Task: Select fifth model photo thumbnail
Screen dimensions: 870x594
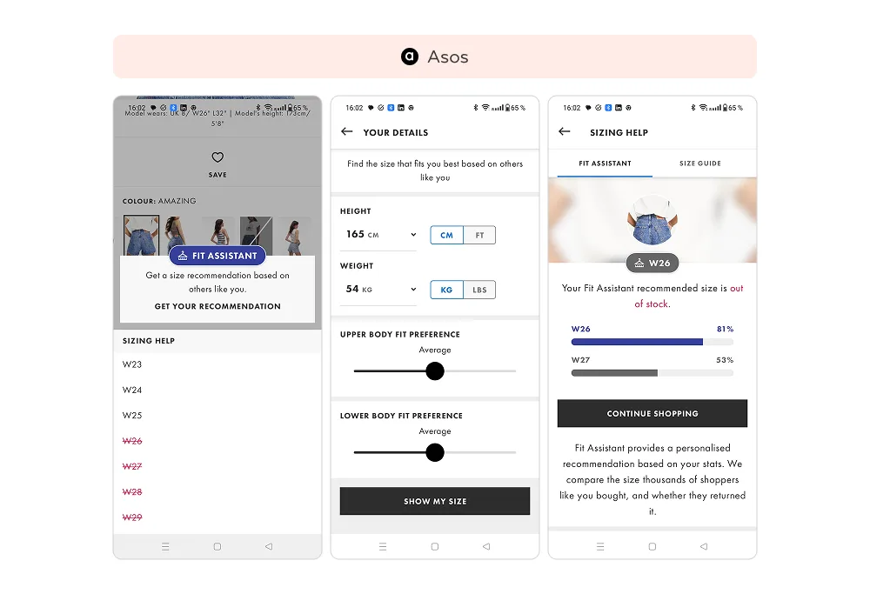Action: point(295,236)
